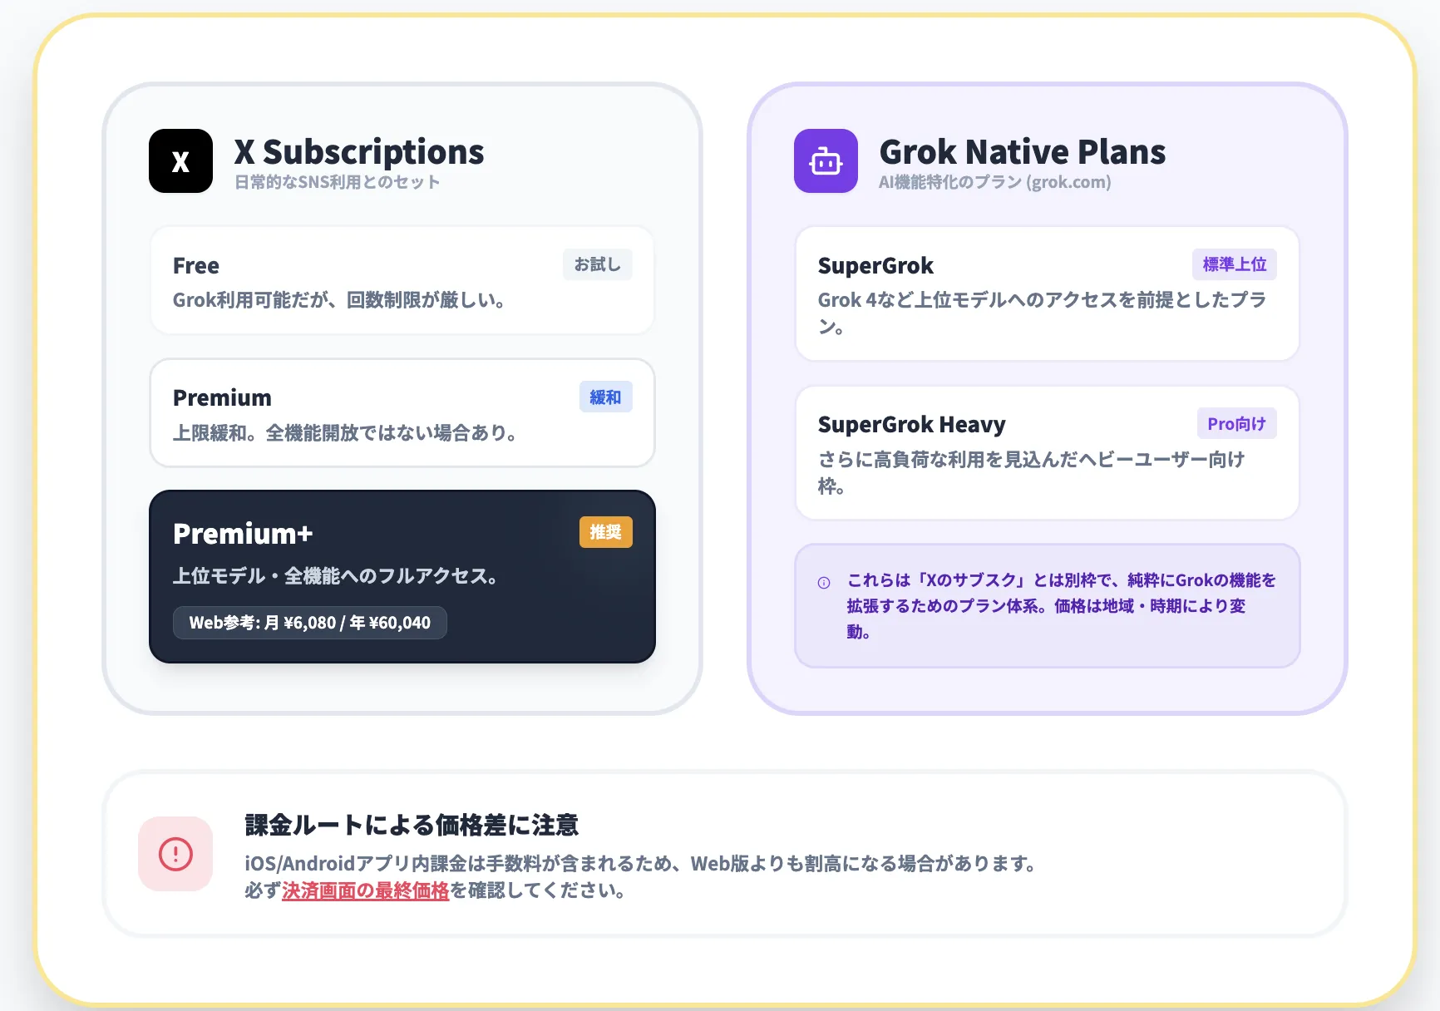This screenshot has width=1440, height=1011.
Task: Click the X logo icon
Action: (180, 160)
